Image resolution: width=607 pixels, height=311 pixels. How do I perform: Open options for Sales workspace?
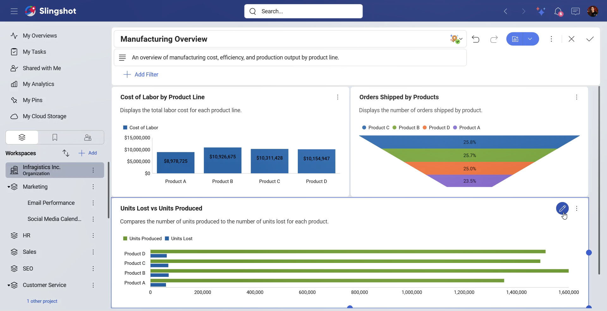93,252
